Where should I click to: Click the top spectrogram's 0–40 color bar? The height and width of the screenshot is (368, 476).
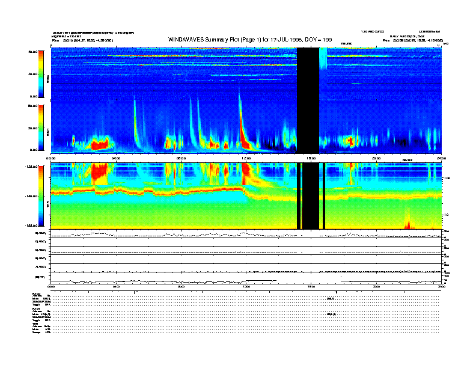(x=41, y=74)
